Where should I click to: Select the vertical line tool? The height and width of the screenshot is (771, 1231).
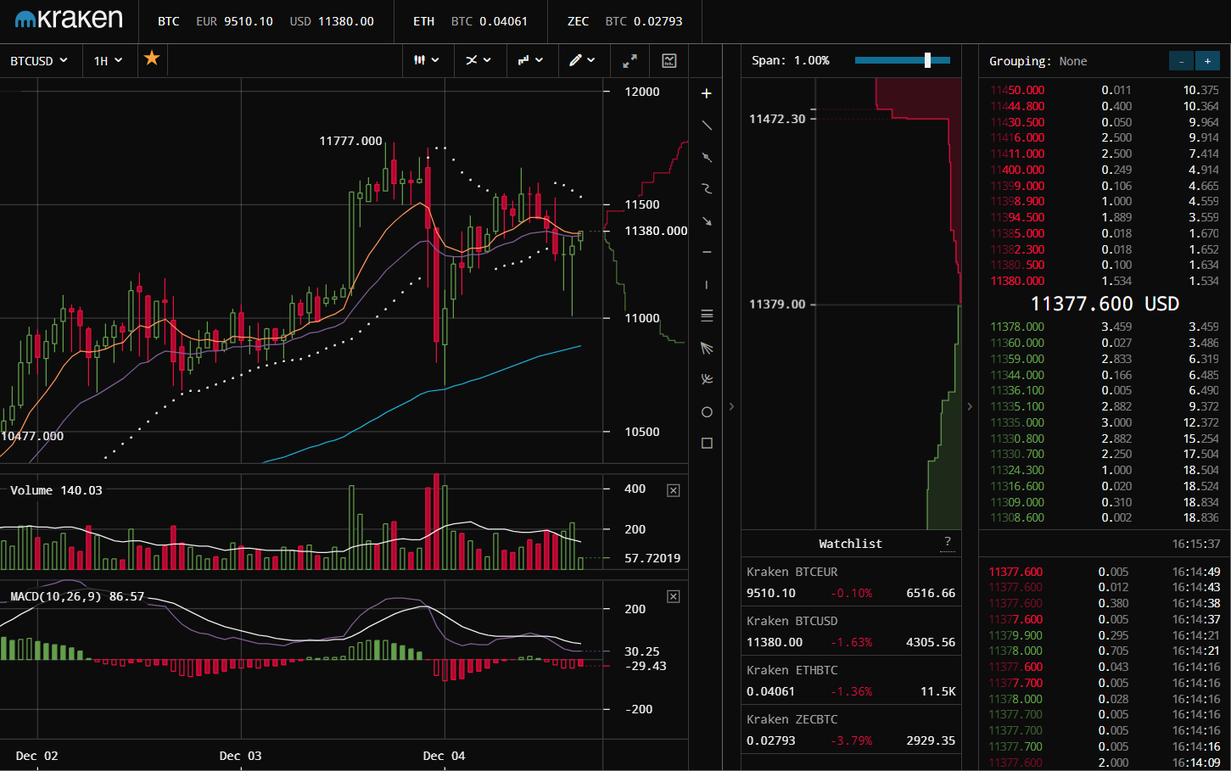point(707,284)
